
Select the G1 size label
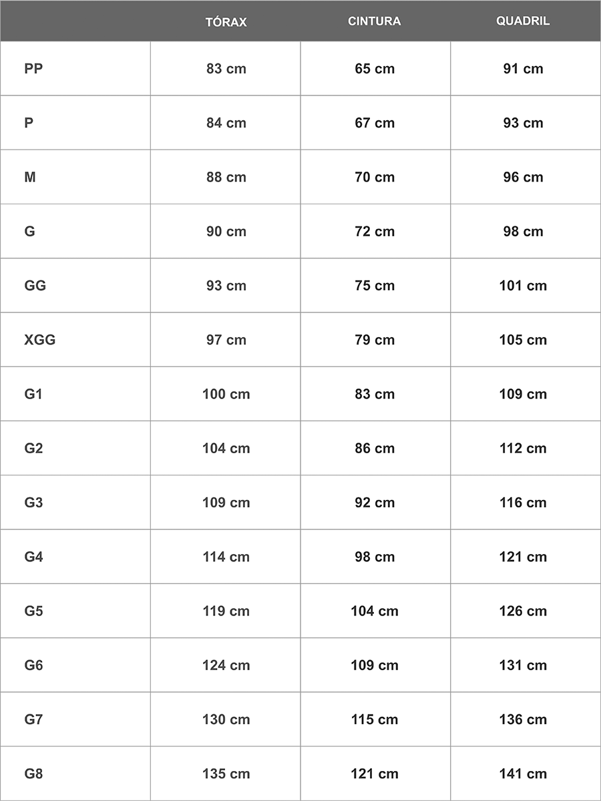click(x=33, y=394)
